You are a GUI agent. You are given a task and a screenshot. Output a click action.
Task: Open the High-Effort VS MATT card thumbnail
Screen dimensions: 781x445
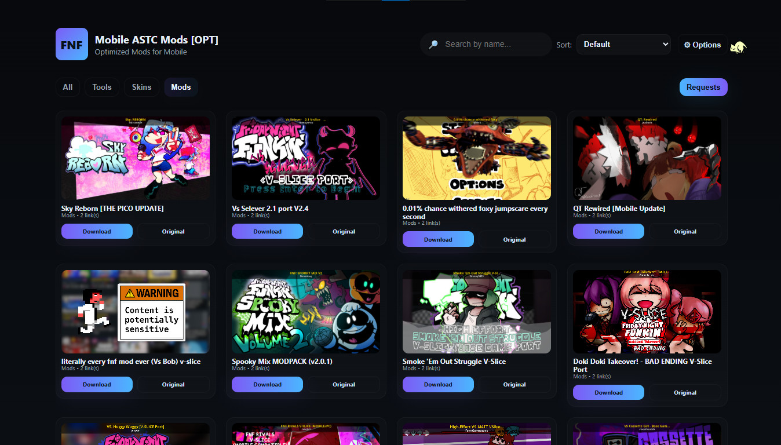477,434
